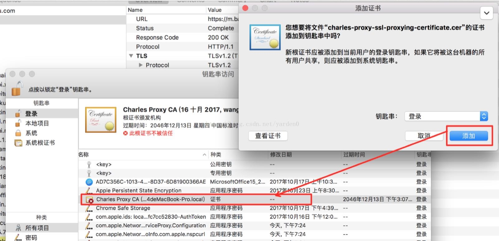Select 所有项目 category in sidebar
The width and height of the screenshot is (499, 241).
point(42,228)
